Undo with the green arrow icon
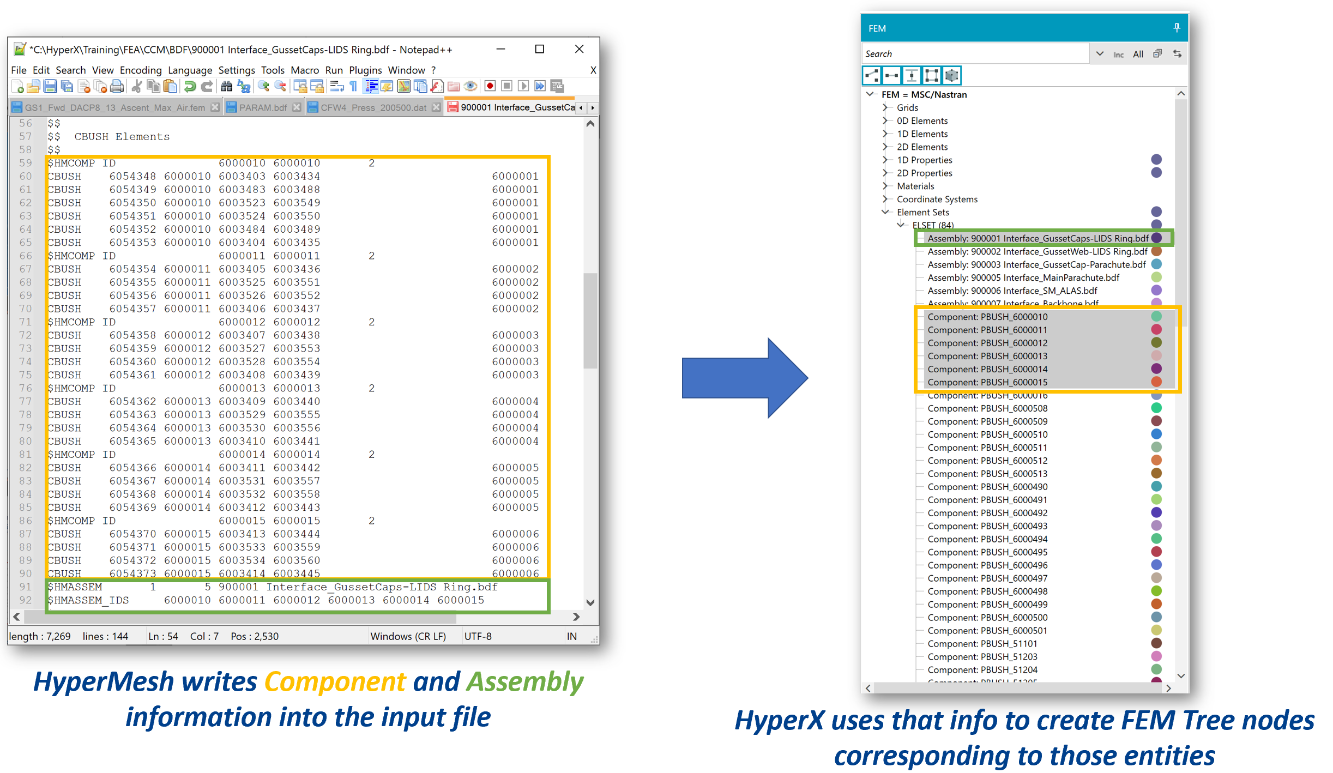This screenshot has height=773, width=1333. tap(190, 86)
